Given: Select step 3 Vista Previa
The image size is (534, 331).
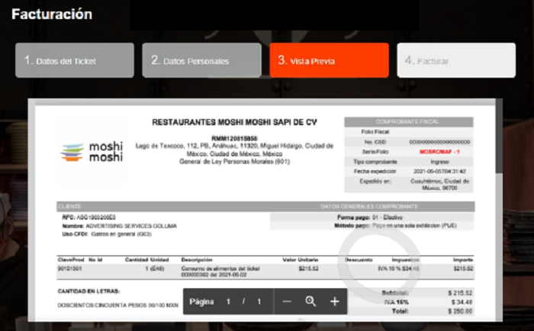Looking at the screenshot, I should click(329, 60).
